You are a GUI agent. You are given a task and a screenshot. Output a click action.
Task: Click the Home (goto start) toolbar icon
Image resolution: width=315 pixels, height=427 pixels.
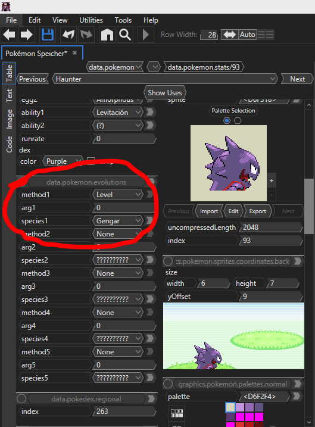point(107,35)
